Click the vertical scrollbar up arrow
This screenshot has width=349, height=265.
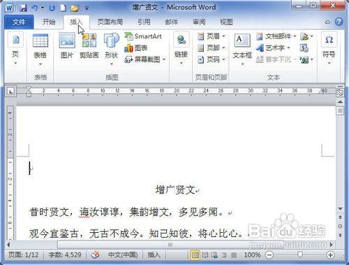coord(340,102)
